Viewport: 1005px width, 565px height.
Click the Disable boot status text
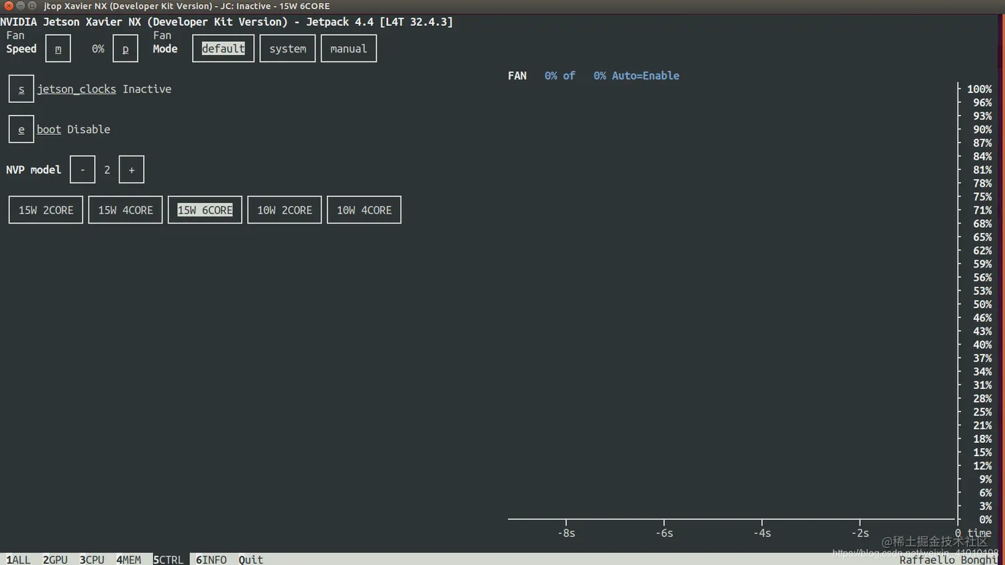88,129
